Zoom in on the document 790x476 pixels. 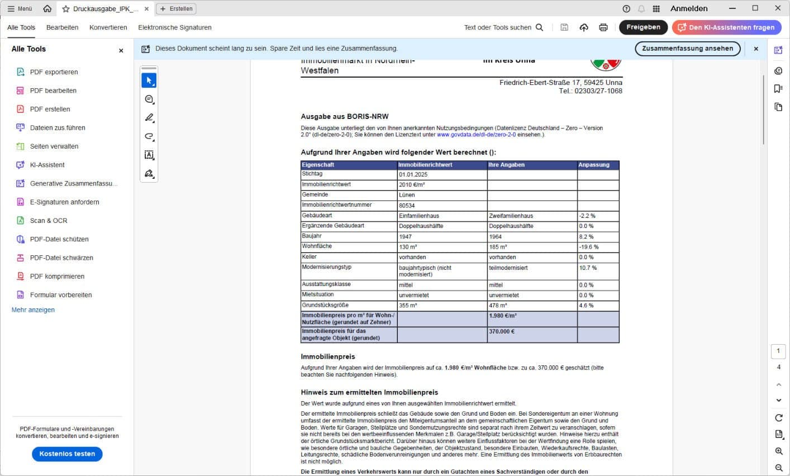(x=778, y=451)
